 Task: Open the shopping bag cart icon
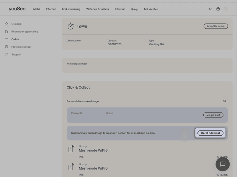click(x=218, y=9)
